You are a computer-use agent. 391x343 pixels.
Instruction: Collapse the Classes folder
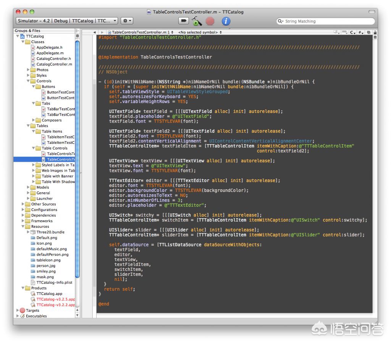(x=23, y=42)
